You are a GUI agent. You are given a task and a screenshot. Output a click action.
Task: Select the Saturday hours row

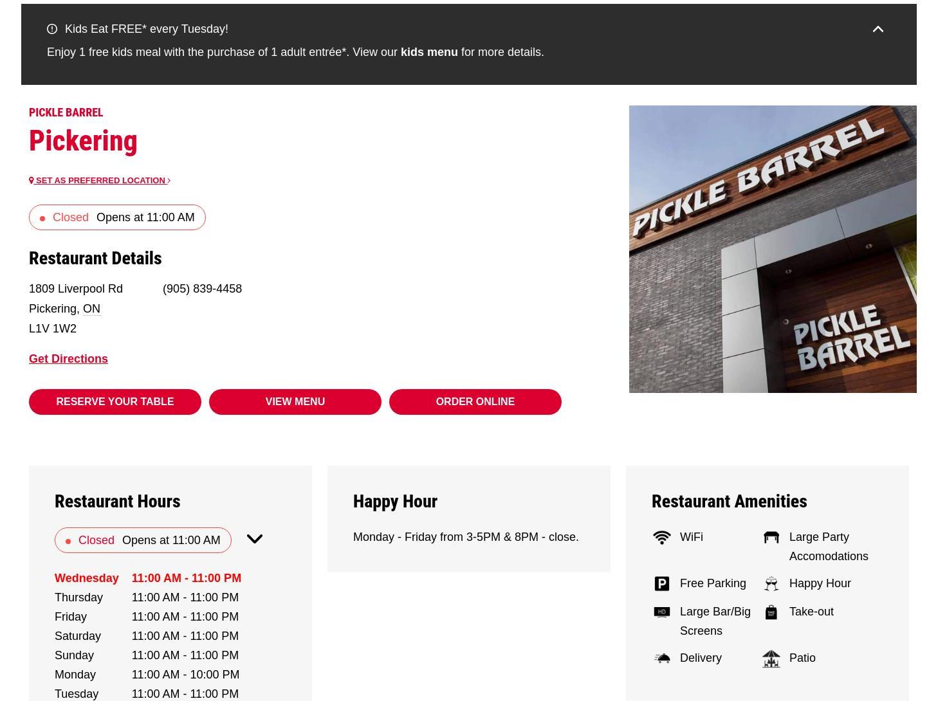147,636
